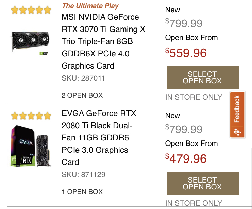This screenshot has width=252, height=209.
Task: Click the dots icon on Feedback tab
Action: (x=237, y=132)
